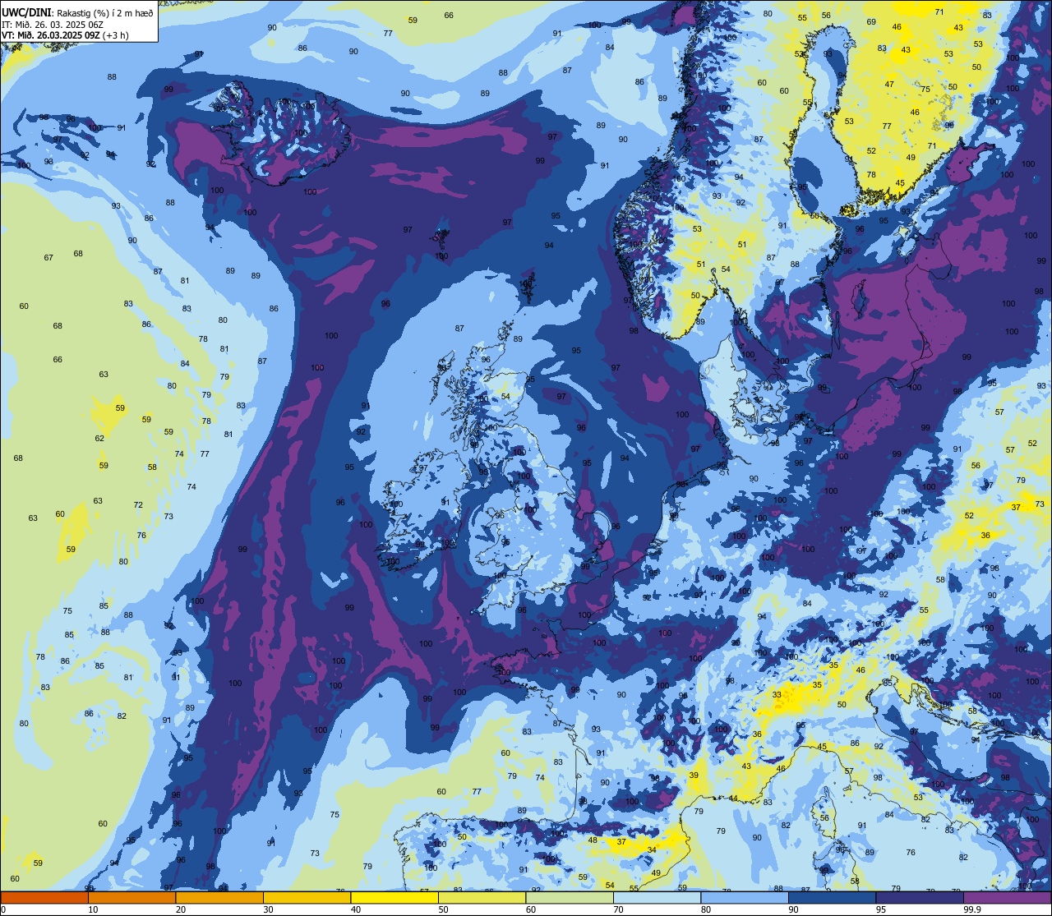
Task: Click light blue swatch between 70 and 80
Action: point(657,898)
